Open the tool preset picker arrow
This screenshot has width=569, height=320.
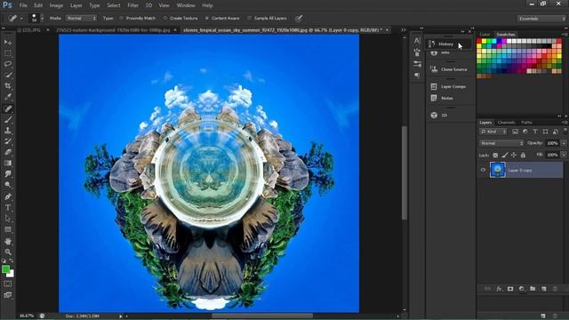(x=21, y=18)
